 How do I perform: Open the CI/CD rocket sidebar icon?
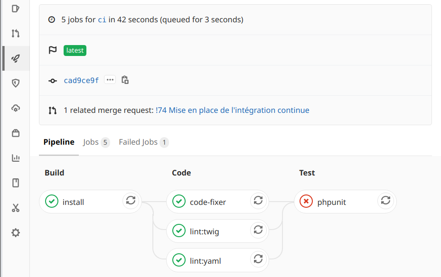pos(16,58)
